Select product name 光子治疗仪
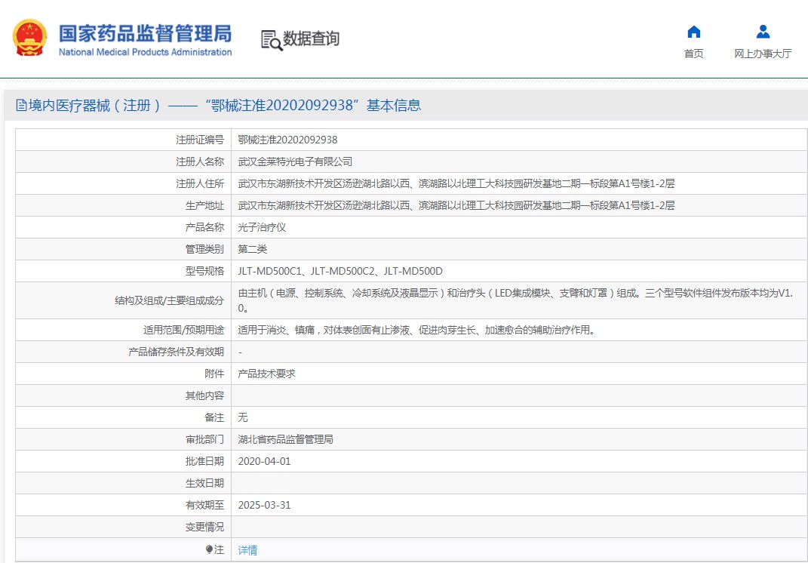The image size is (808, 563). point(262,227)
